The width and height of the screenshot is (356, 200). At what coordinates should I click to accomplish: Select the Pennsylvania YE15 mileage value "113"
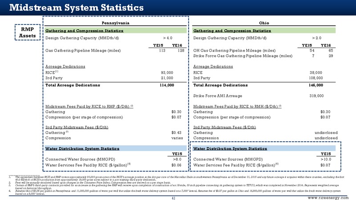click(162, 50)
